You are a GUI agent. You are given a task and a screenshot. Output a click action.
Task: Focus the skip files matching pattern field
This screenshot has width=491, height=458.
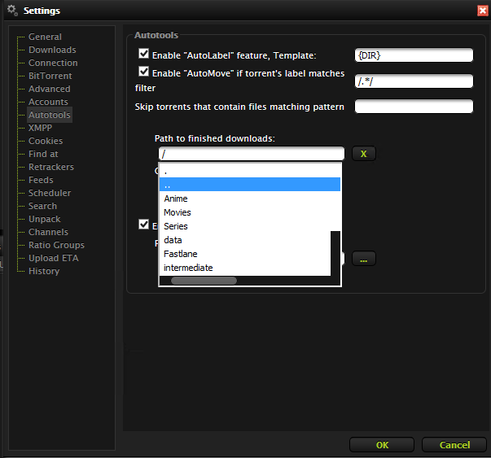pos(414,107)
